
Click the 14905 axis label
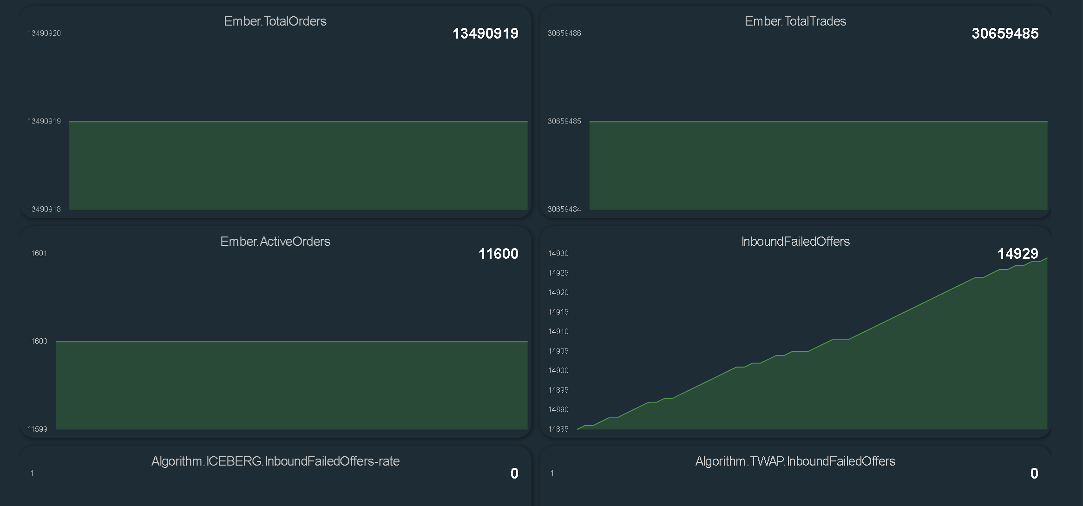coord(558,351)
